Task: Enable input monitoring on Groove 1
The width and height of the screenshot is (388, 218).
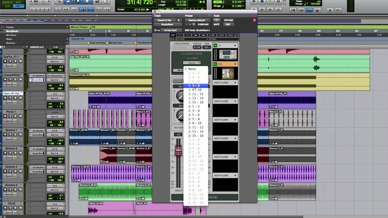Action: [x=10, y=134]
